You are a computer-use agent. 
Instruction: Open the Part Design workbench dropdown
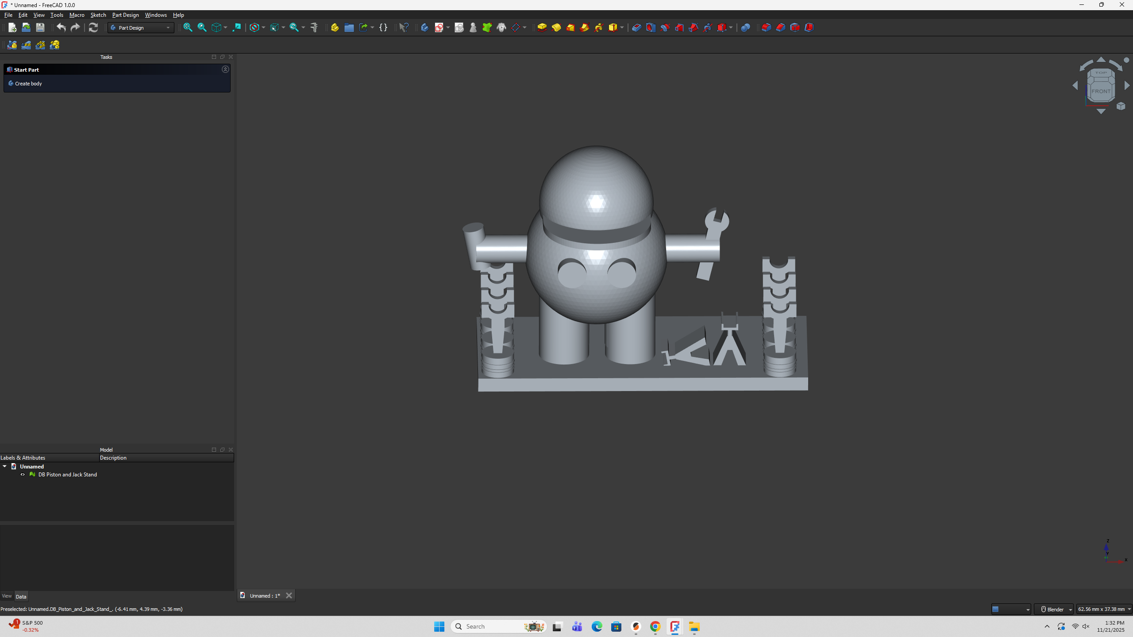coord(141,28)
